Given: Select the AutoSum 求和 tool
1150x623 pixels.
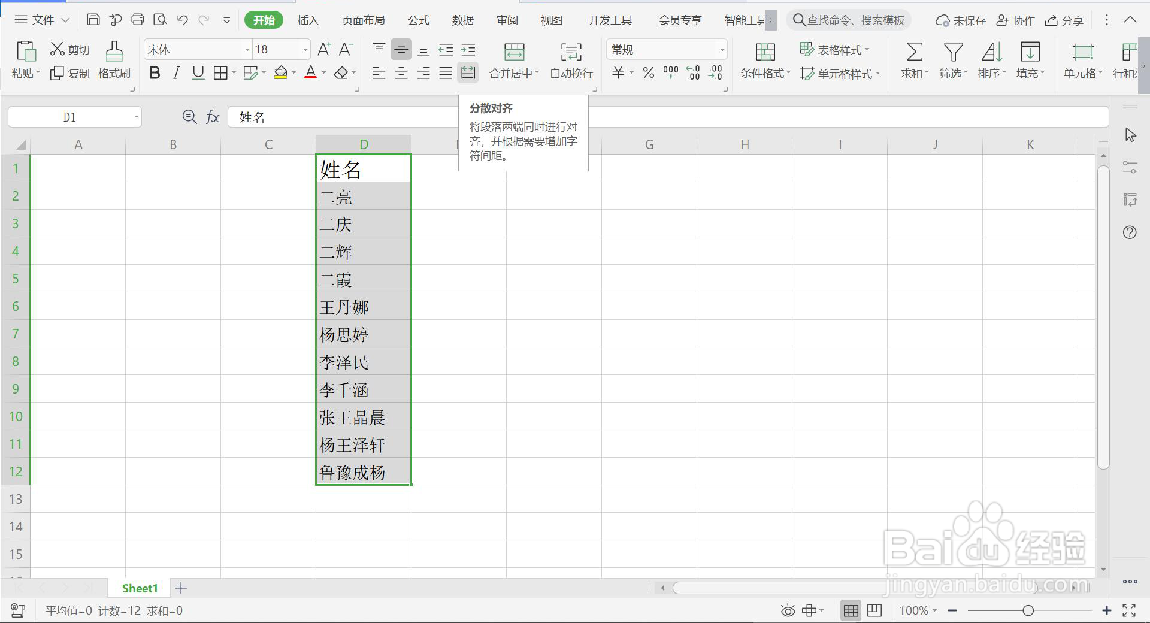Looking at the screenshot, I should (912, 60).
